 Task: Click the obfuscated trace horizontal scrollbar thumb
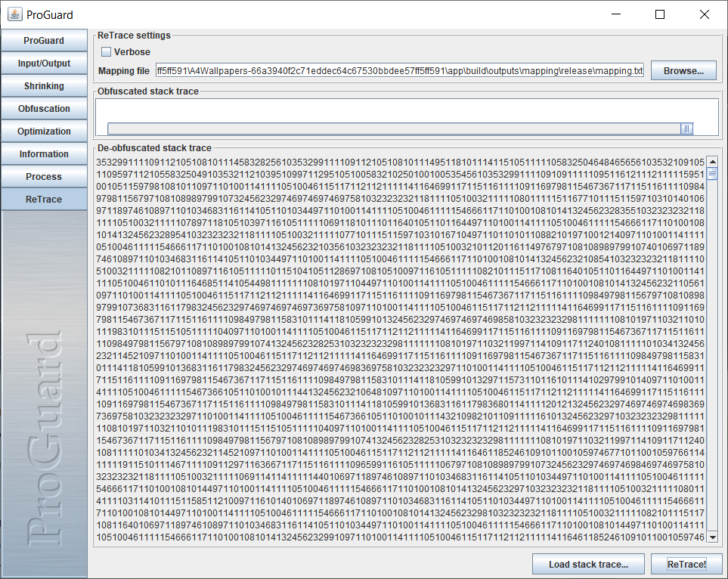point(686,128)
